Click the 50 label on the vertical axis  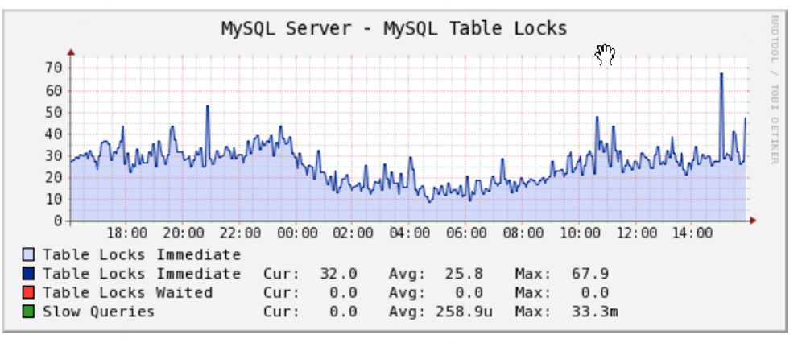53,113
